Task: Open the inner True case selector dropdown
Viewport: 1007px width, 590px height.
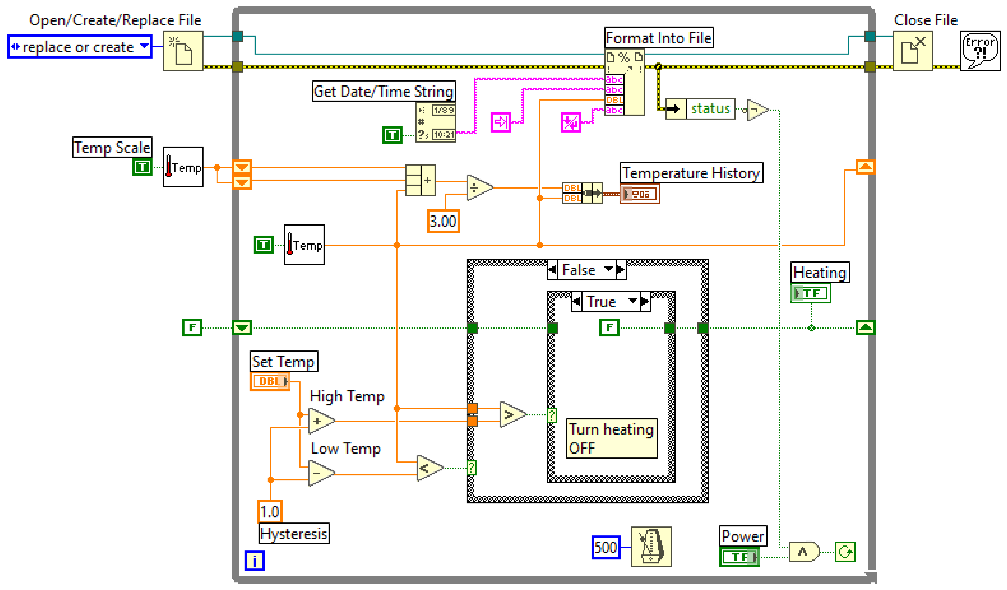Action: pos(632,301)
